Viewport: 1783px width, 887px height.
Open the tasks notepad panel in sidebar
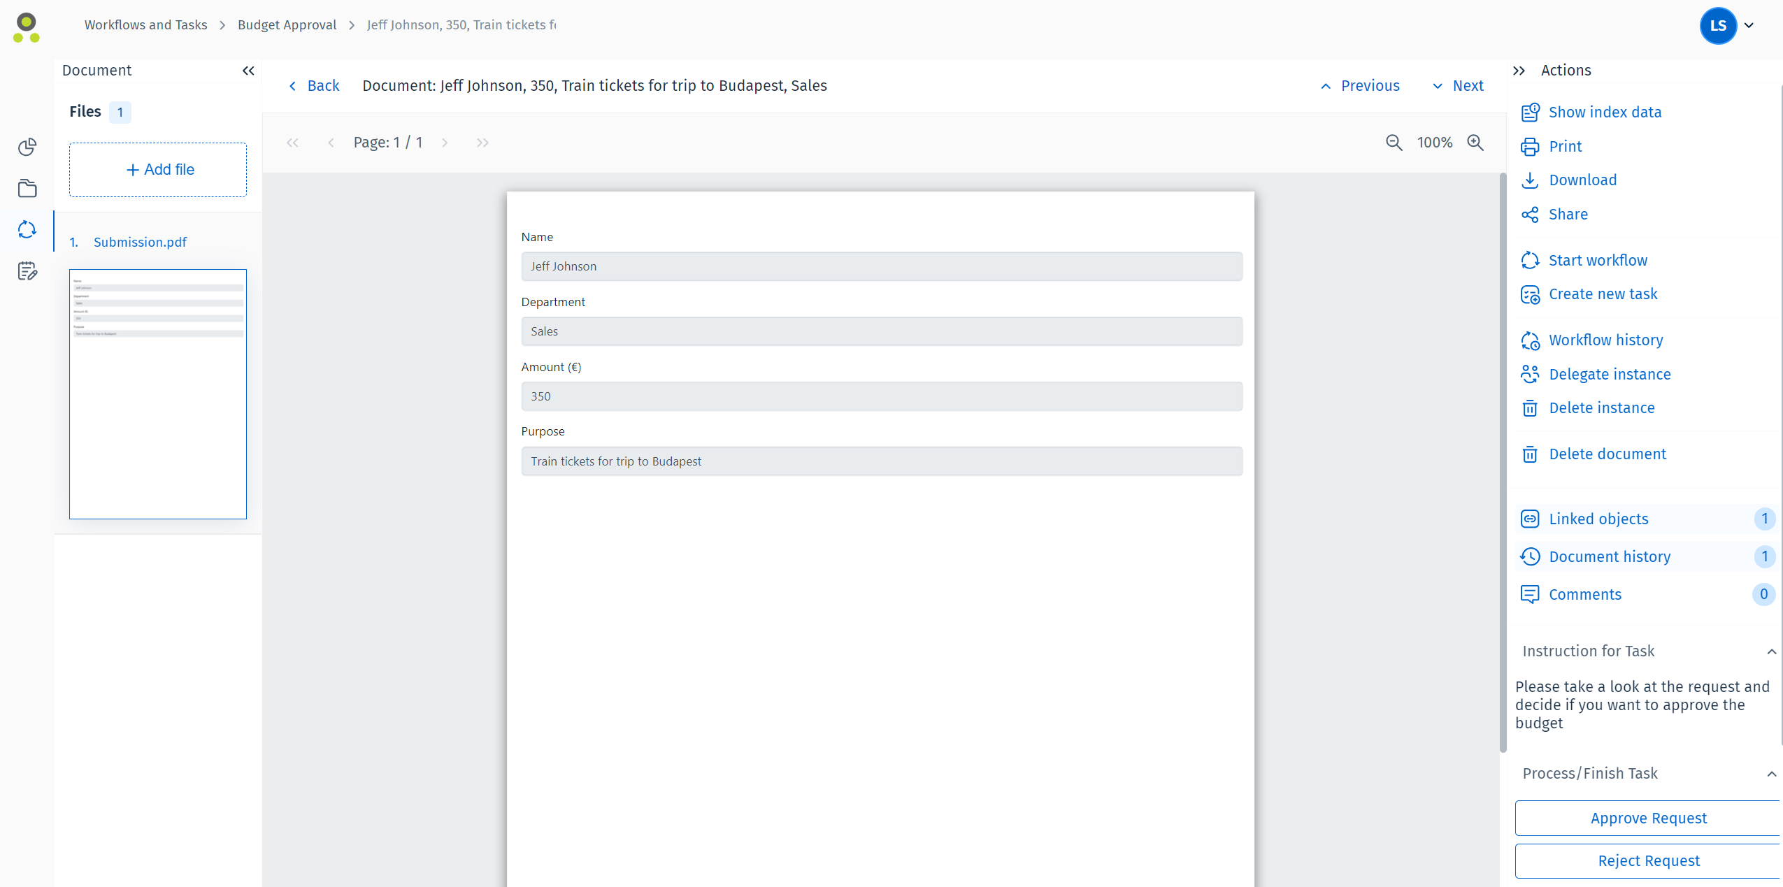coord(27,271)
